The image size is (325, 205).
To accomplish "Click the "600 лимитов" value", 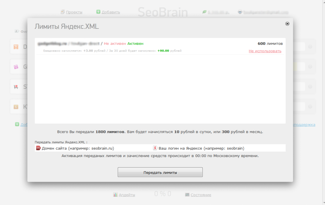I will (x=270, y=44).
